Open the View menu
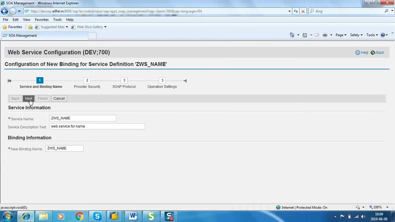The width and height of the screenshot is (395, 222). [x=27, y=19]
